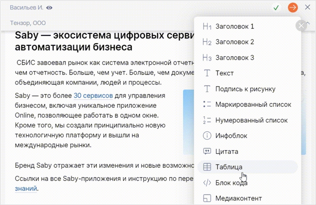
Task: Click the table grid icon
Action: coord(207,167)
